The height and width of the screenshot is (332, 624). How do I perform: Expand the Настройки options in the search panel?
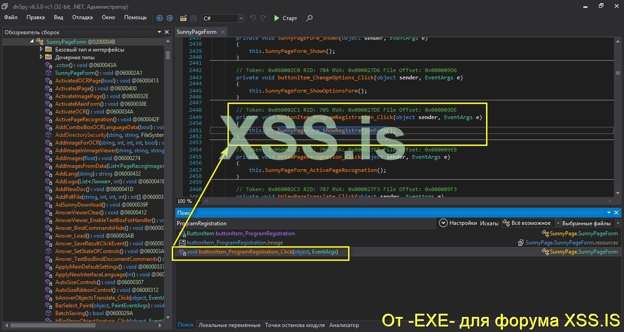(x=443, y=223)
